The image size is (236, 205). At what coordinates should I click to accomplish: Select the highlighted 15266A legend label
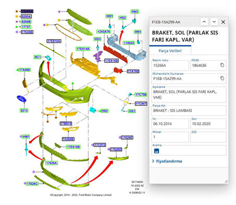tap(27, 12)
